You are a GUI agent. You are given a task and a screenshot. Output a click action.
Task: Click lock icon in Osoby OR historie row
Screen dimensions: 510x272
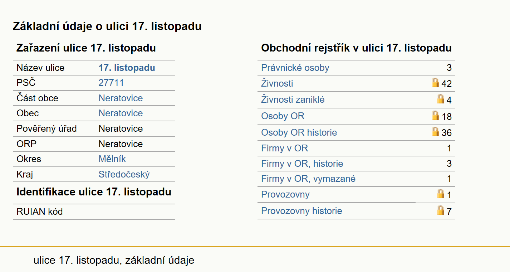(x=435, y=131)
